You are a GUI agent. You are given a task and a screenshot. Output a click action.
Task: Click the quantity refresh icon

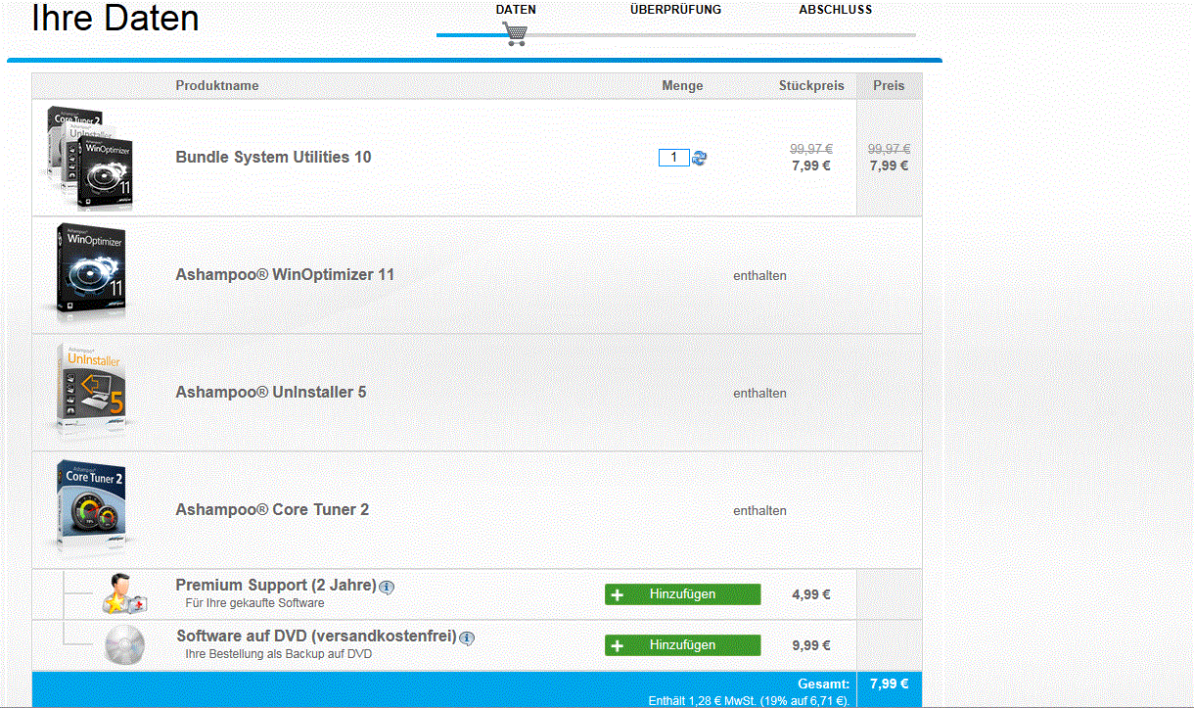699,158
